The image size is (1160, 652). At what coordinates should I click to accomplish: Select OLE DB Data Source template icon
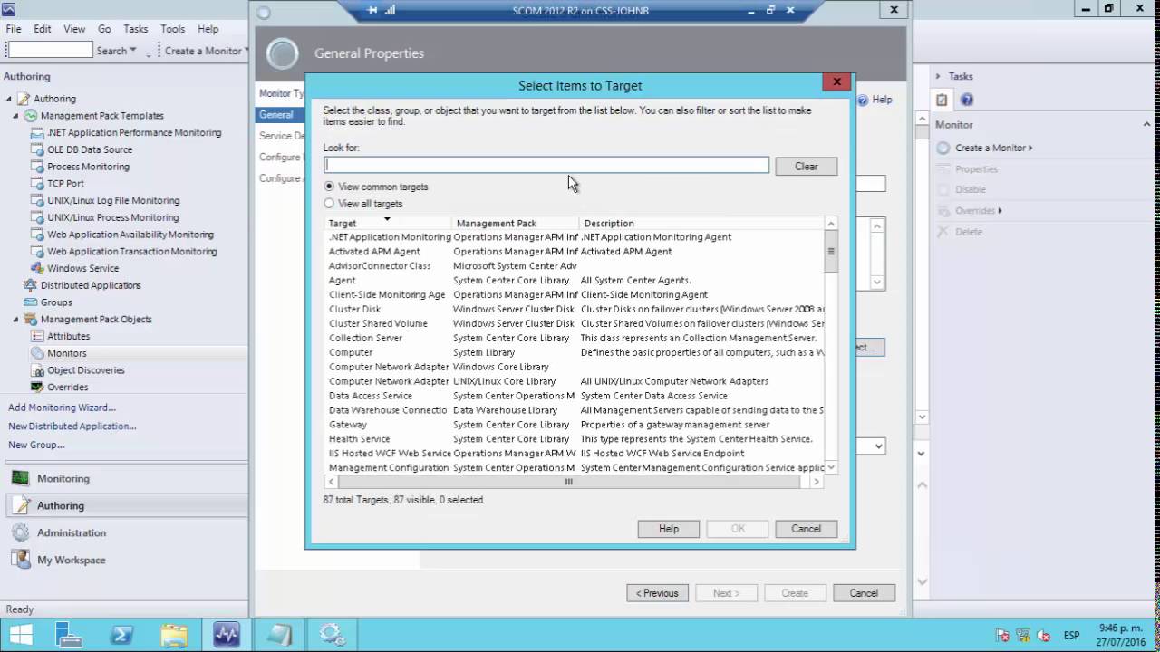point(37,149)
